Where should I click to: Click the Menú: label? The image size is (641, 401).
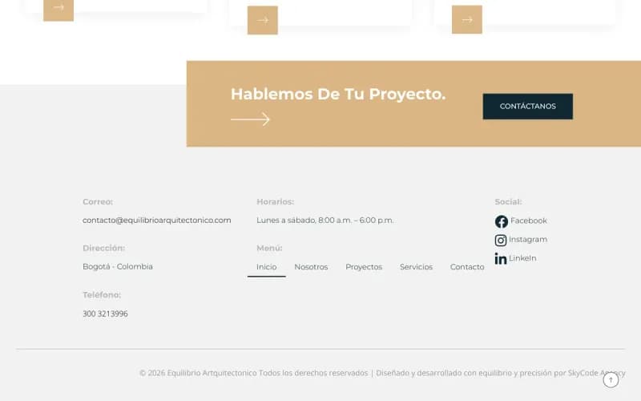click(x=269, y=248)
